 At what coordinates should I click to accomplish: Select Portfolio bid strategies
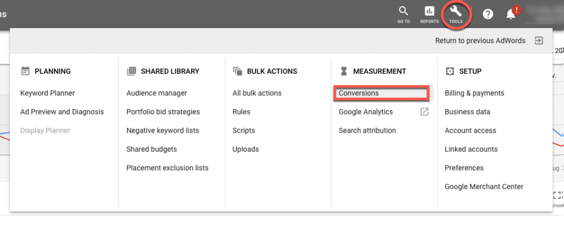pyautogui.click(x=163, y=112)
